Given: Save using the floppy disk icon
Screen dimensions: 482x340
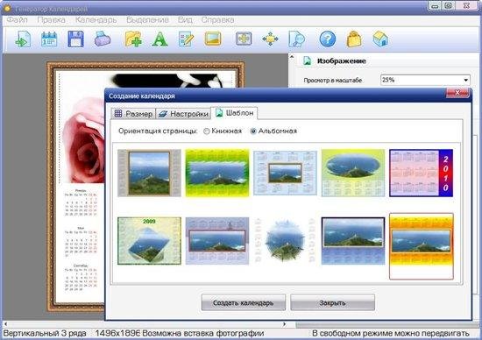Looking at the screenshot, I should pyautogui.click(x=75, y=39).
